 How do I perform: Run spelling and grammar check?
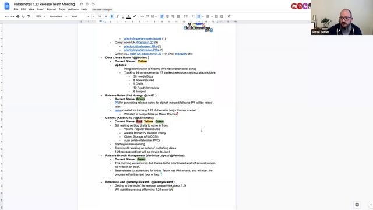pos(23,16)
